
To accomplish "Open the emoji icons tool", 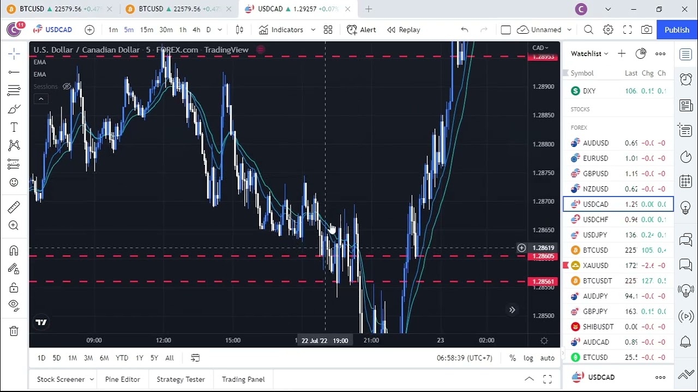I will point(14,182).
